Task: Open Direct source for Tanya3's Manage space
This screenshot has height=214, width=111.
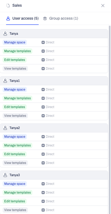Action: pos(48,184)
